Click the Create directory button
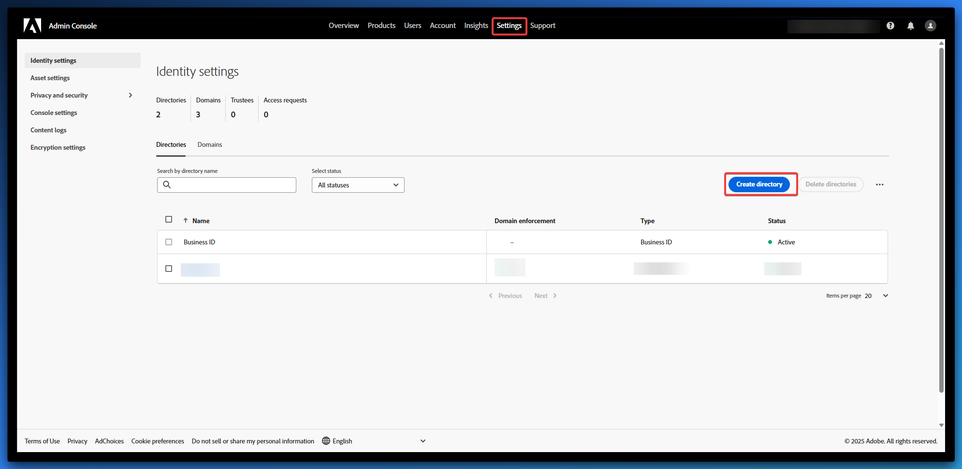Viewport: 962px width, 469px height. click(759, 184)
